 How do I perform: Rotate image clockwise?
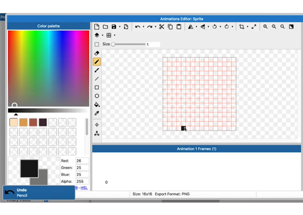coord(227,27)
